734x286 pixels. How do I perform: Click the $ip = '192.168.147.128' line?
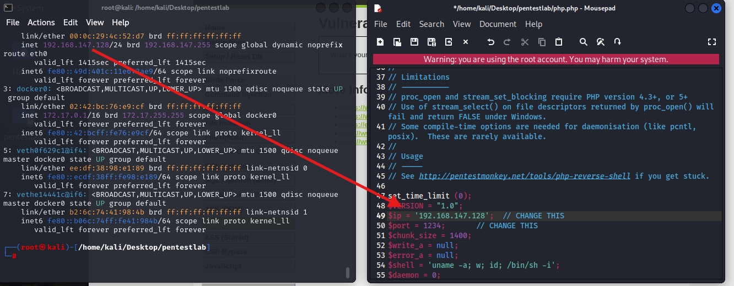pyautogui.click(x=476, y=216)
